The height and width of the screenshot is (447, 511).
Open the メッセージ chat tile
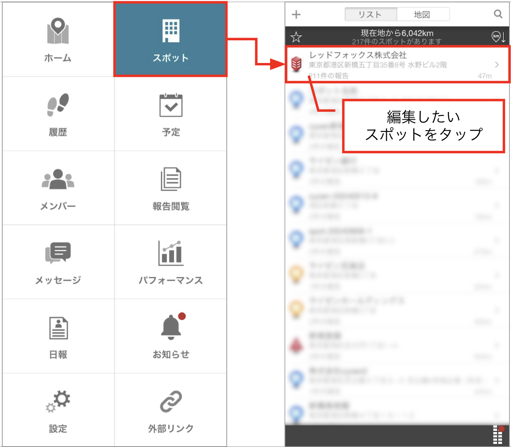[58, 262]
